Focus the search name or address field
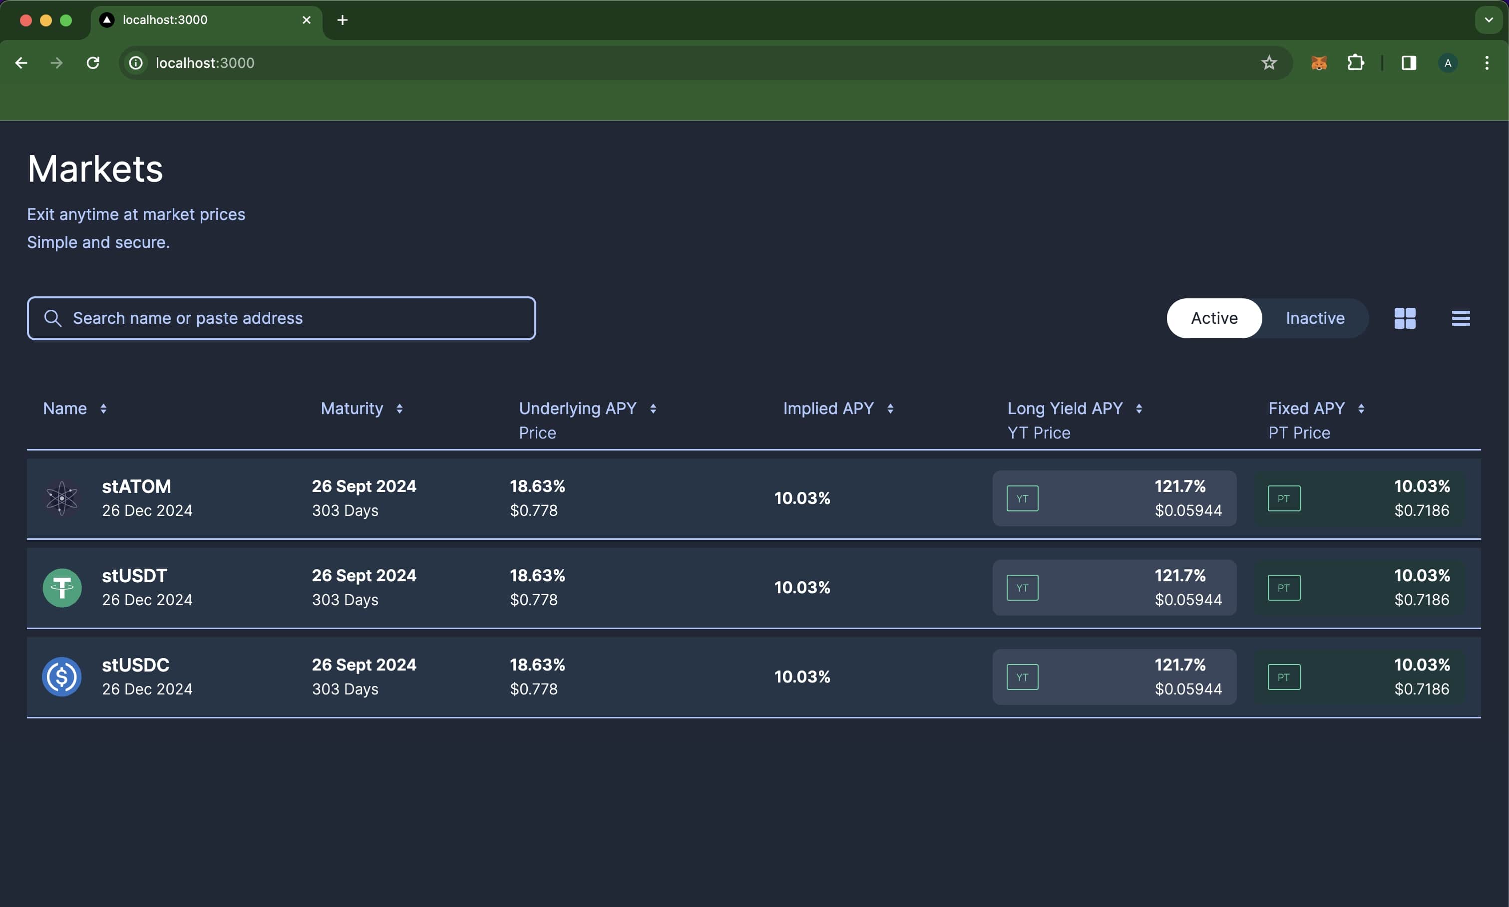 tap(281, 318)
